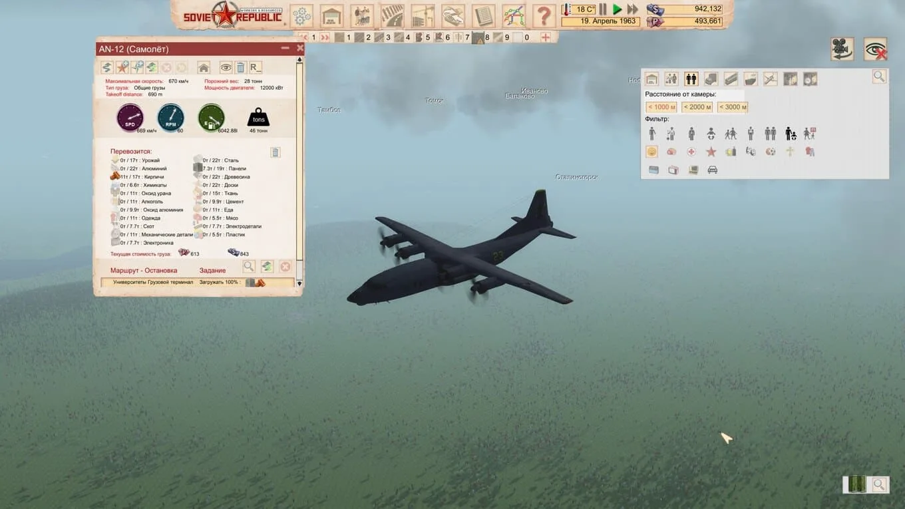This screenshot has height=509, width=905.
Task: Click the date 19. Апрель 1963
Action: click(x=601, y=21)
